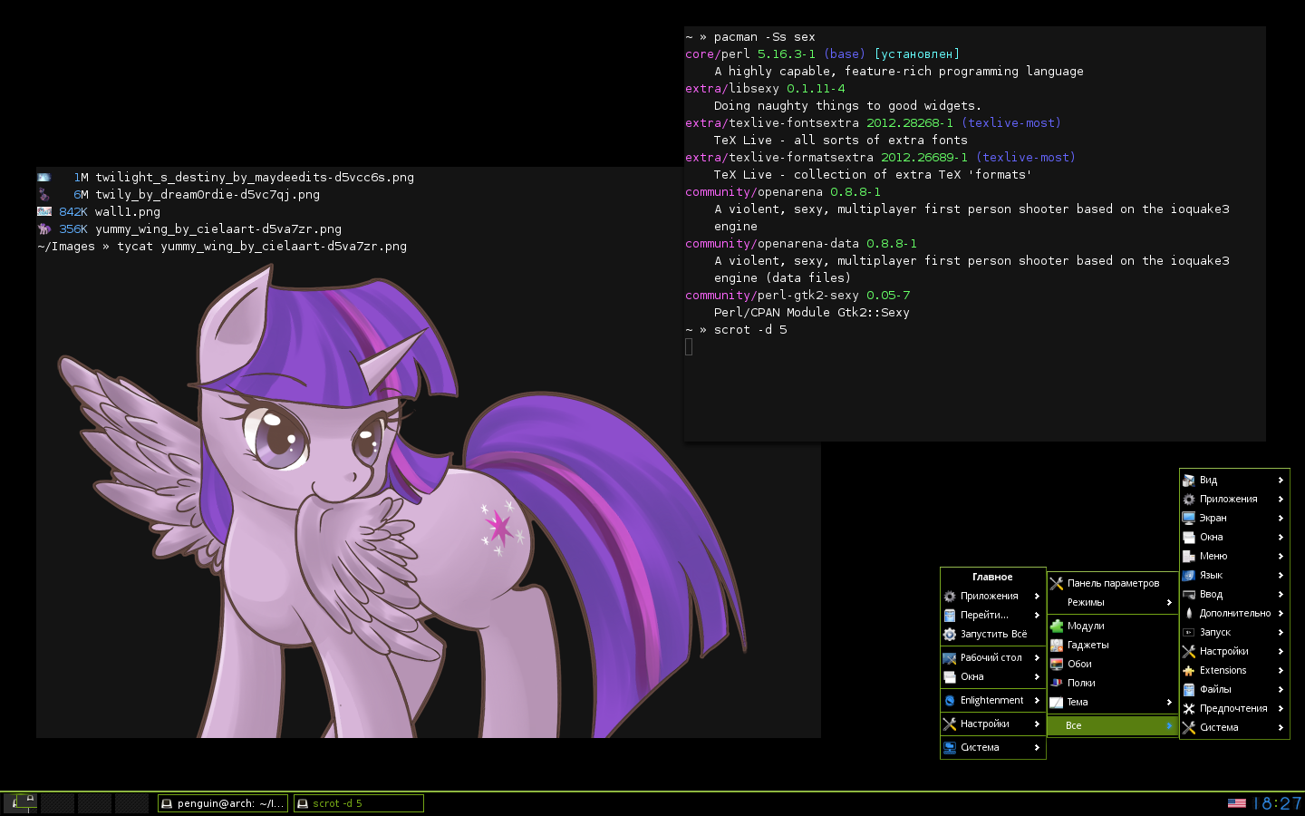Viewport: 1305px width, 816px height.
Task: Expand the Дополнительно submenu arrow
Action: [1281, 613]
